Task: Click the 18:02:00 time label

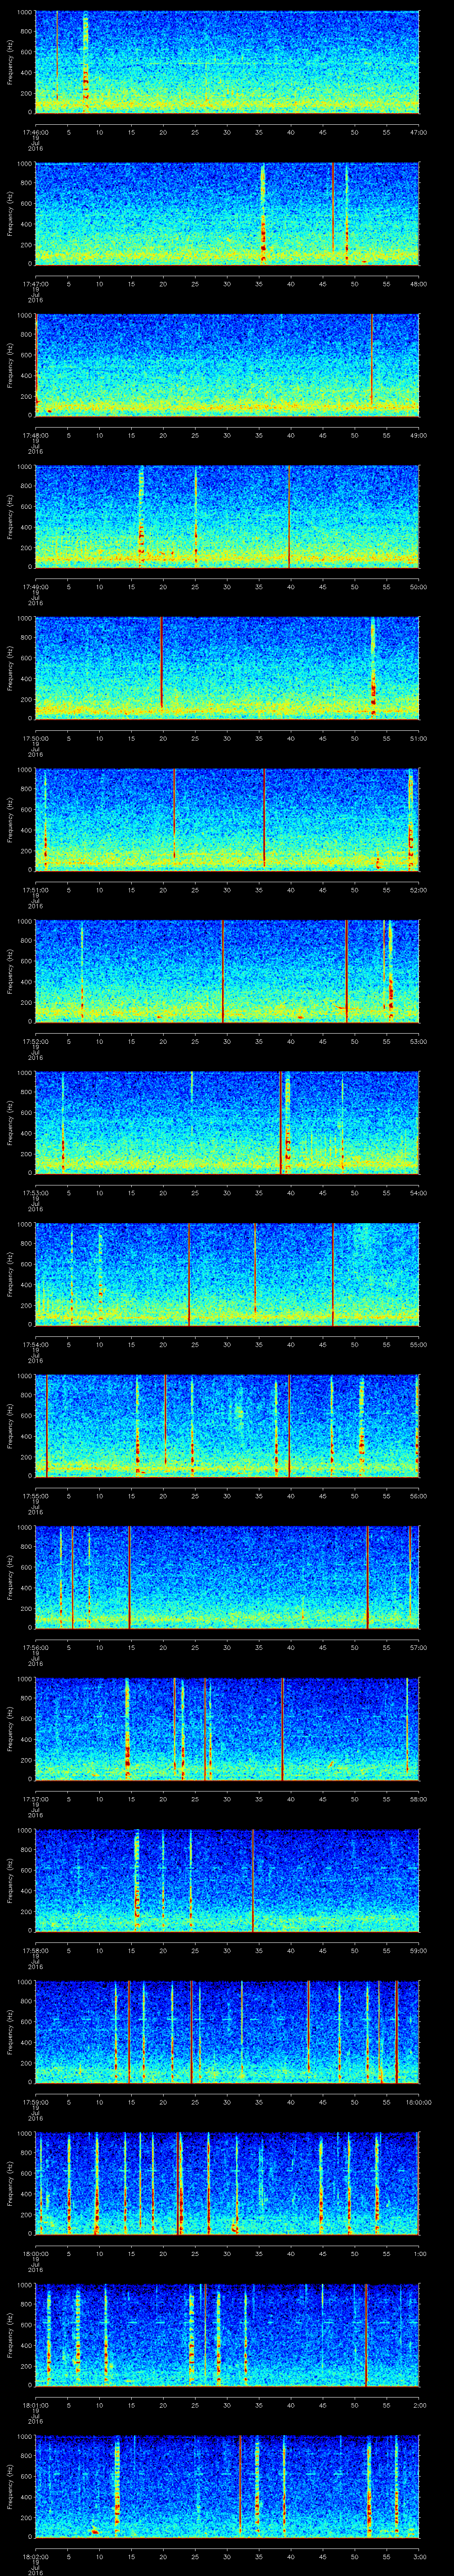Action: [35, 2557]
